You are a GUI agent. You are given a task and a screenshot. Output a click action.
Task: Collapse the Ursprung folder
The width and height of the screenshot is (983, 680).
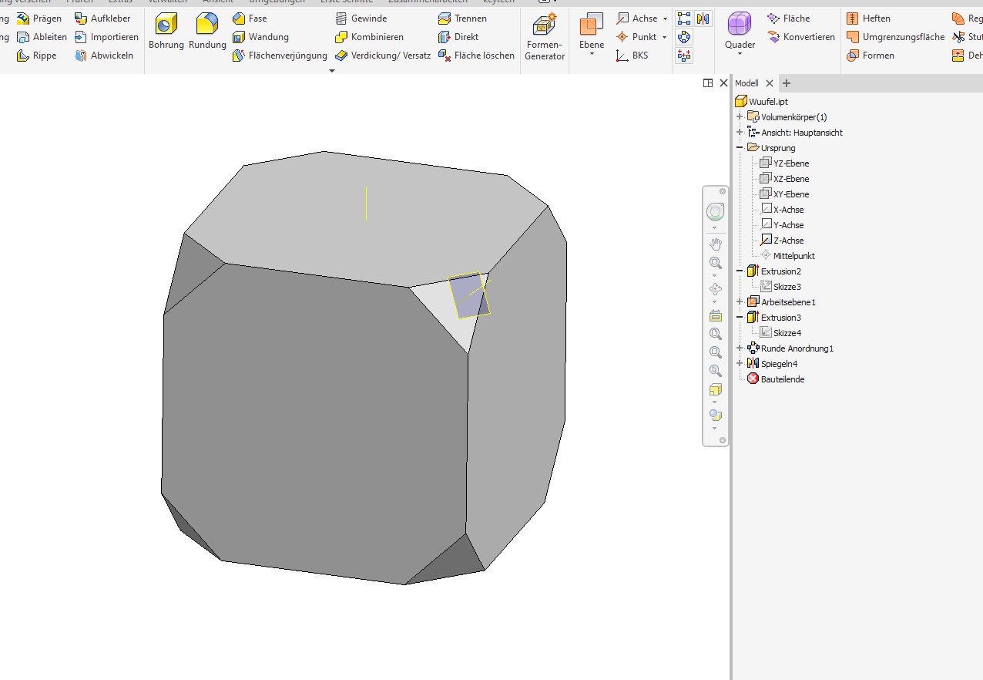coord(740,148)
